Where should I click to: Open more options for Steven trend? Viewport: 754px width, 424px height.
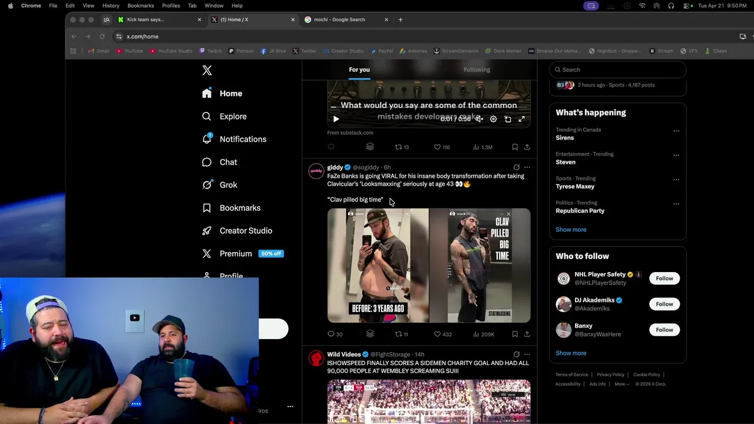coord(676,155)
